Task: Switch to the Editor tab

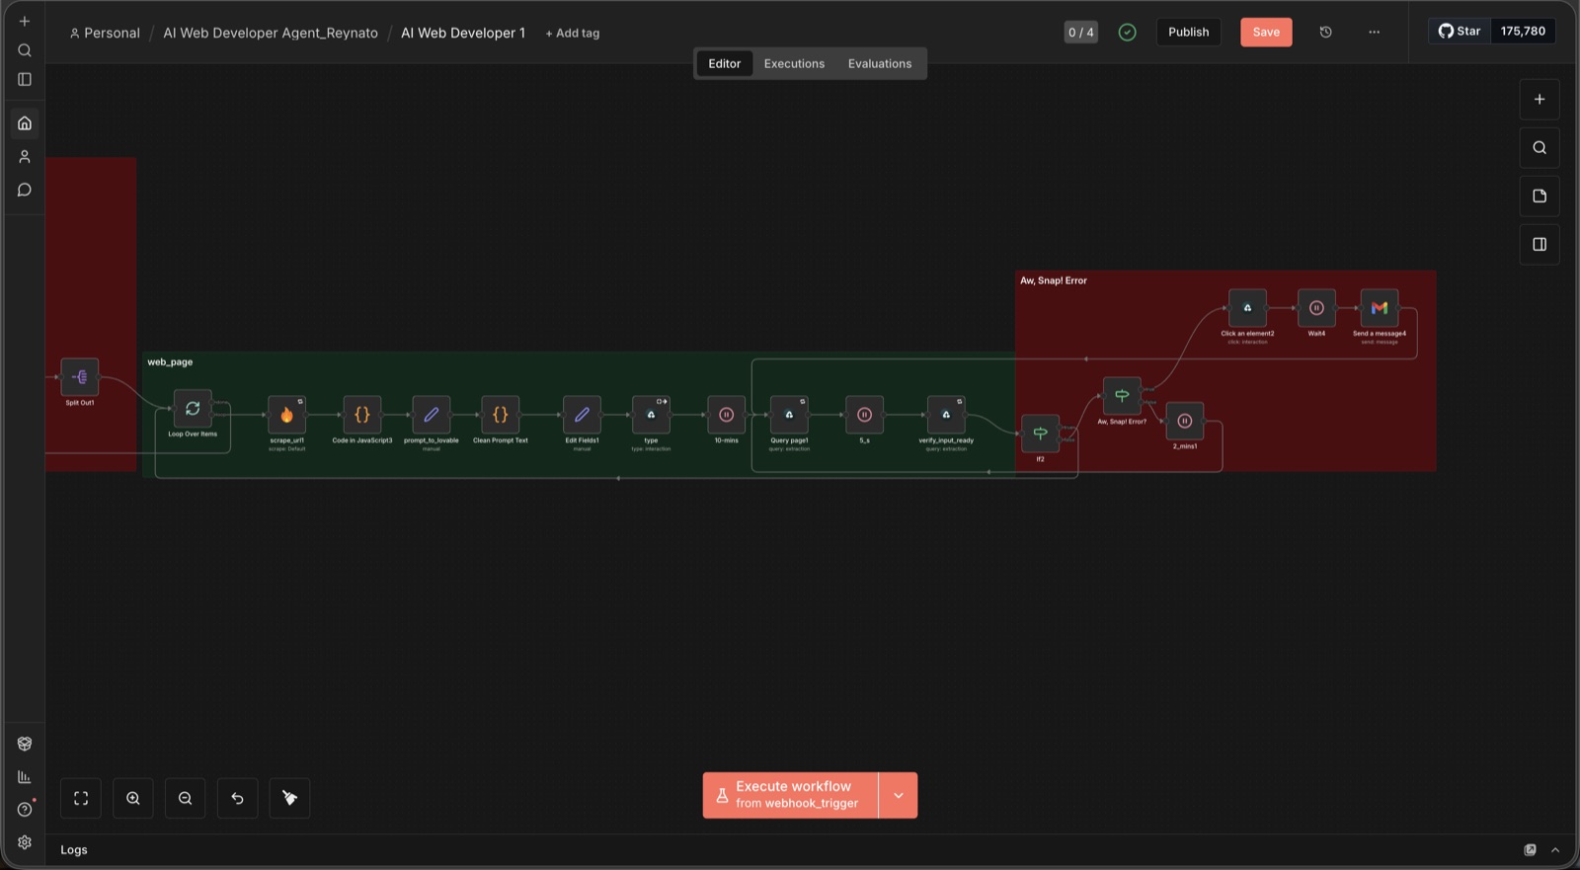Action: [x=724, y=63]
